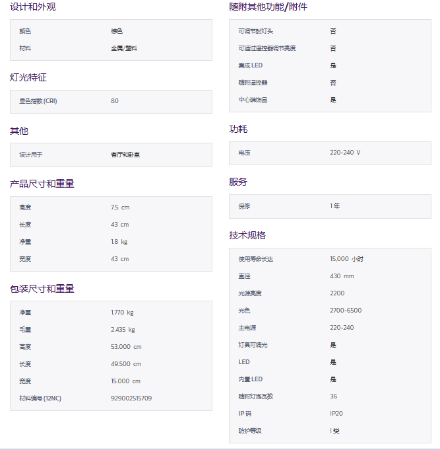Select the 内置 LED label
Viewport: 440px width, 450px height.
pyautogui.click(x=251, y=379)
